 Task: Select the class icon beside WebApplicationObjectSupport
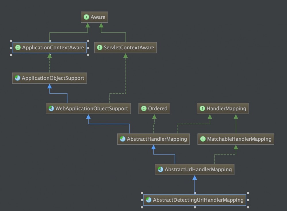pyautogui.click(x=51, y=109)
